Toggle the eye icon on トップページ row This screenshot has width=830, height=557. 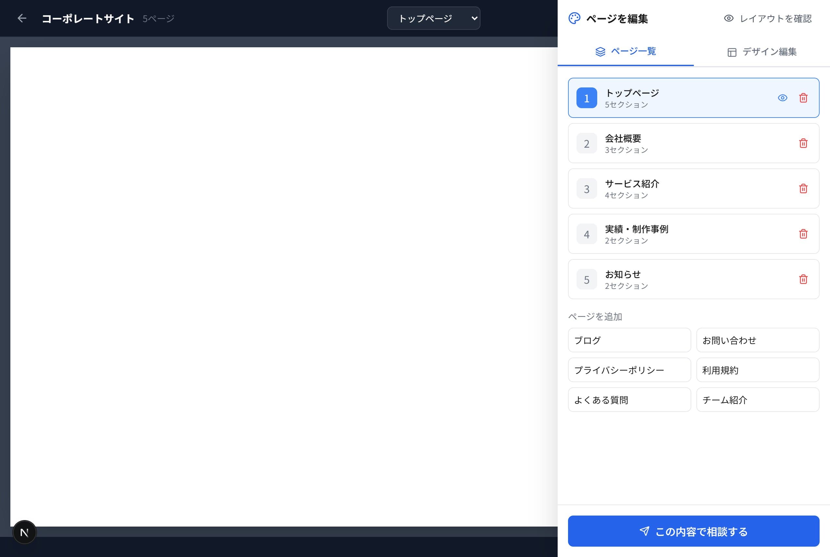[782, 98]
